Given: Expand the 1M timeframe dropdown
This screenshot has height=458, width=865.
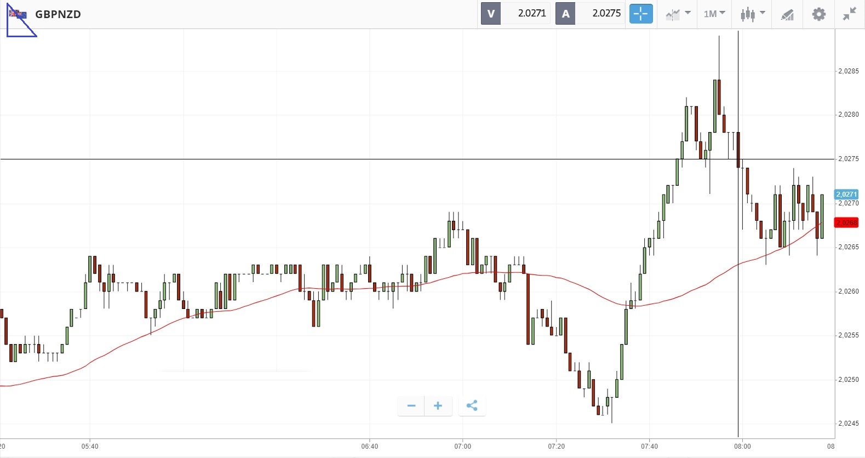Looking at the screenshot, I should pos(714,14).
